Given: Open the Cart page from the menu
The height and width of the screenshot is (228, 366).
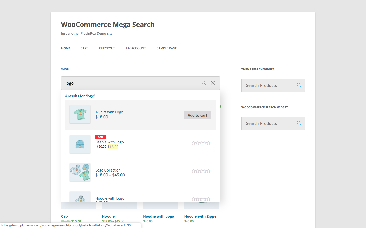Looking at the screenshot, I should point(84,48).
